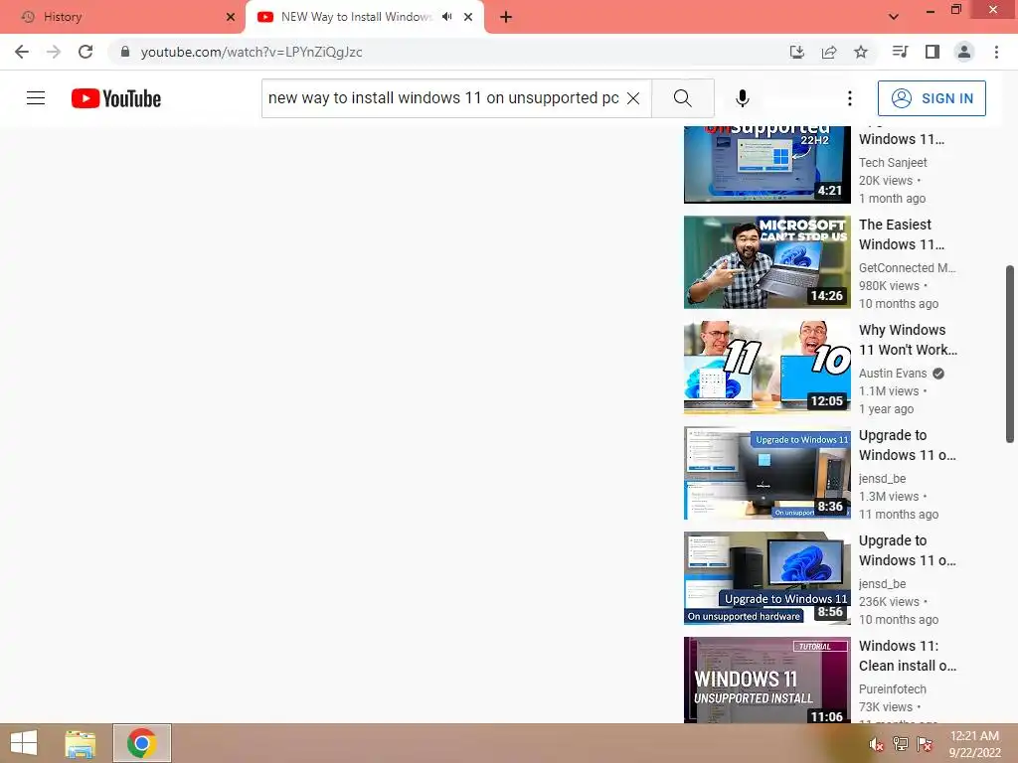Click '1.3M views' text
This screenshot has width=1018, height=763.
[889, 497]
